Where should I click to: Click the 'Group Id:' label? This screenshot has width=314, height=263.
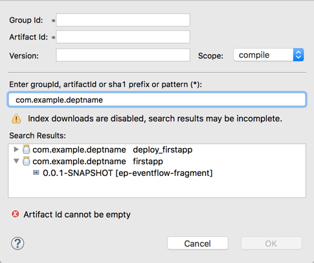(26, 20)
